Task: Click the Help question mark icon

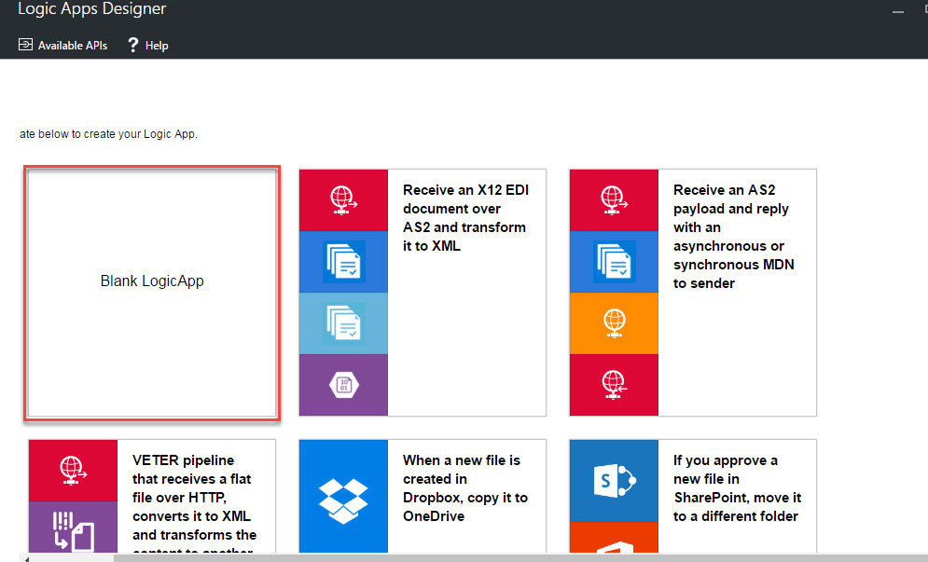Action: 133,45
